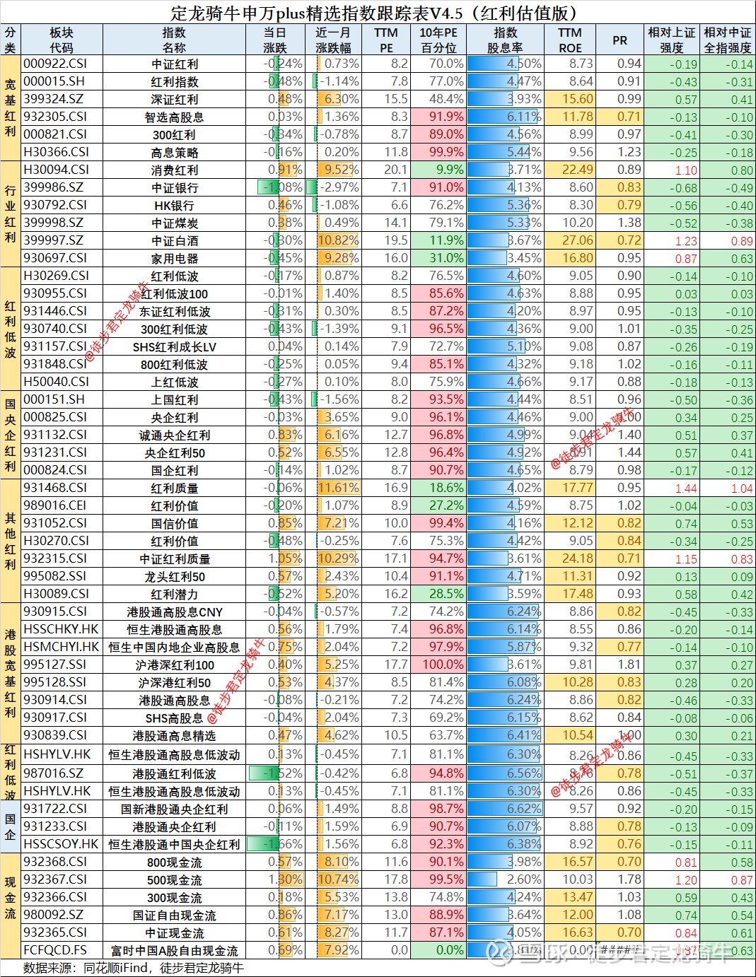Select the 10年PE百分位 column header
Screen dimensions: 756x977
[438, 40]
